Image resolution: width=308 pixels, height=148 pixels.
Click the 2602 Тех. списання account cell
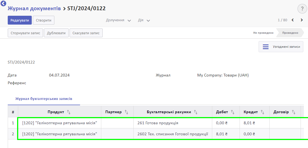pos(173,134)
